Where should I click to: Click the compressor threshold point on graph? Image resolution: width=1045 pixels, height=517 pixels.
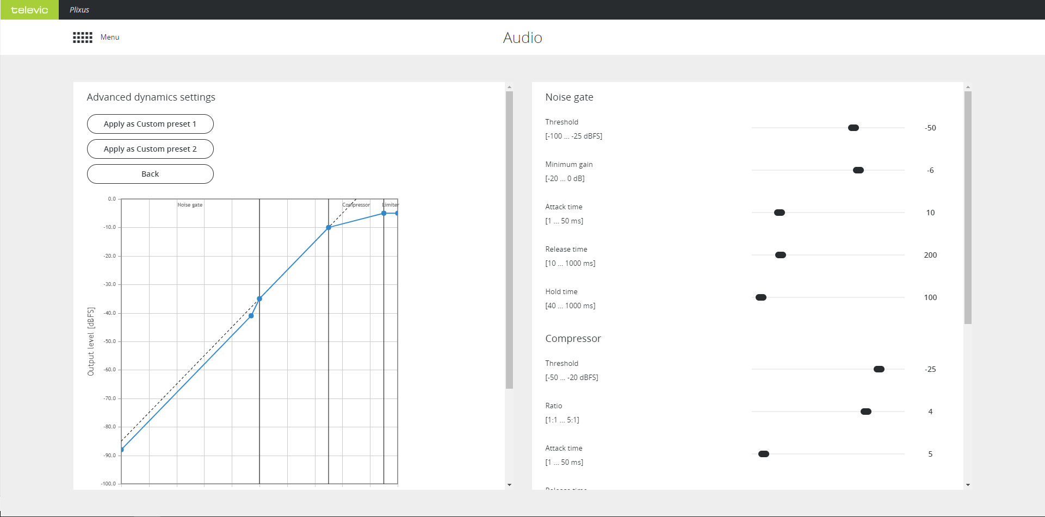(x=329, y=228)
